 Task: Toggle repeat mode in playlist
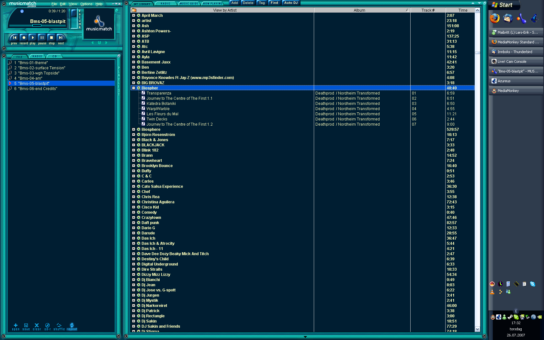[x=72, y=326]
